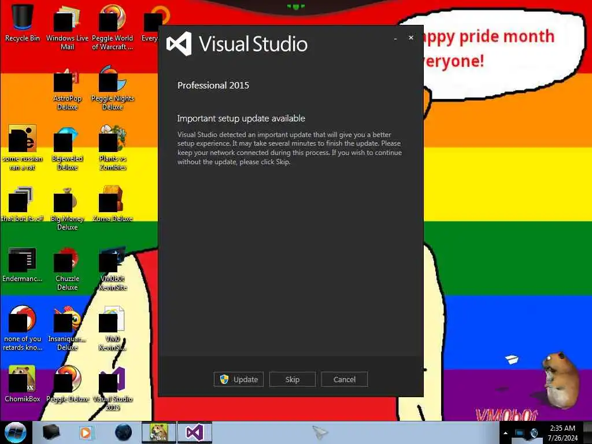Open the Windows Start menu orb
The width and height of the screenshot is (592, 444).
16,432
